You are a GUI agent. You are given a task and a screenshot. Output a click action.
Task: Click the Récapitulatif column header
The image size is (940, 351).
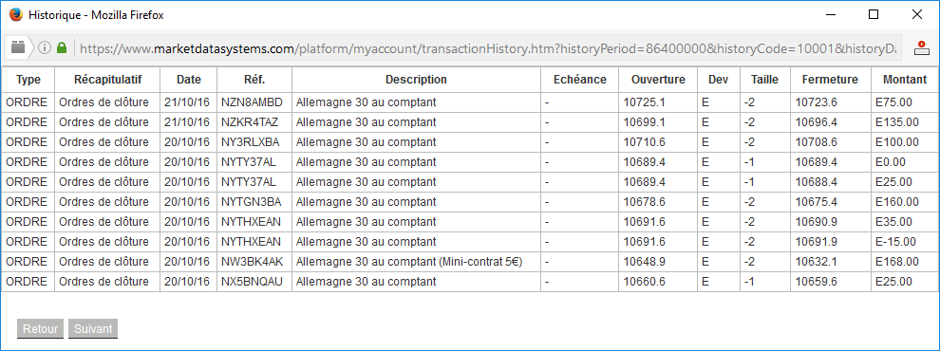(x=107, y=80)
